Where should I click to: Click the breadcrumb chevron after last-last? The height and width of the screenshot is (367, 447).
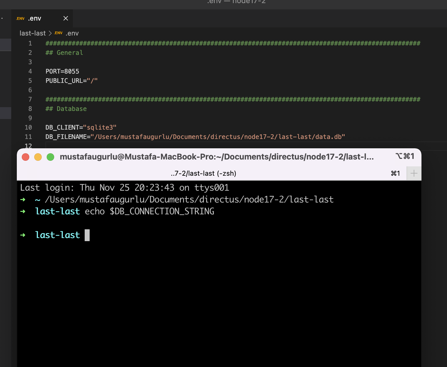(50, 33)
